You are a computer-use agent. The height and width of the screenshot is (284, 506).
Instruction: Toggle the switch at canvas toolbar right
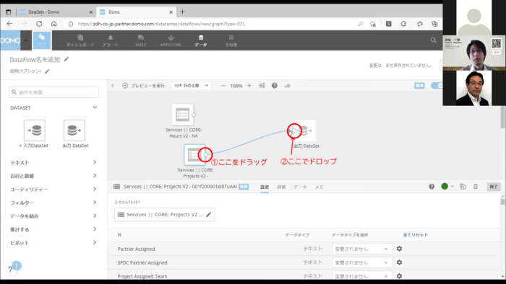(x=437, y=86)
